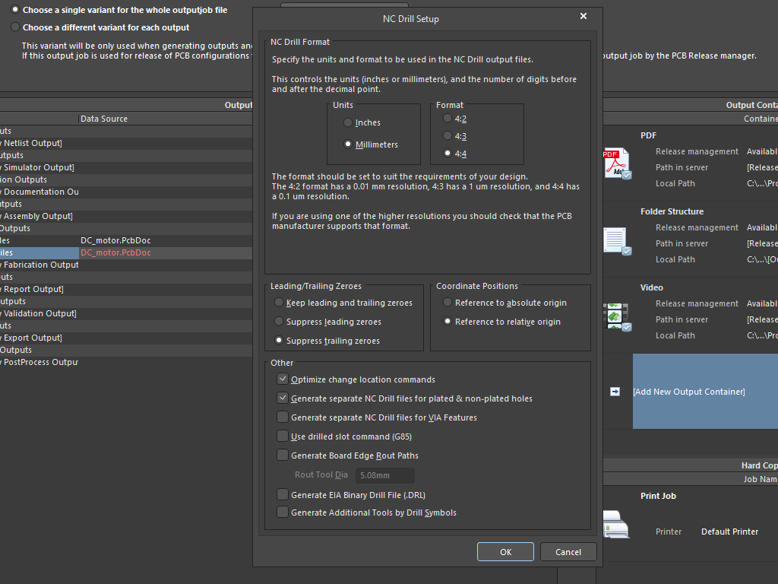Enable Use drilled slot command (G85)
The width and height of the screenshot is (778, 584).
click(283, 436)
